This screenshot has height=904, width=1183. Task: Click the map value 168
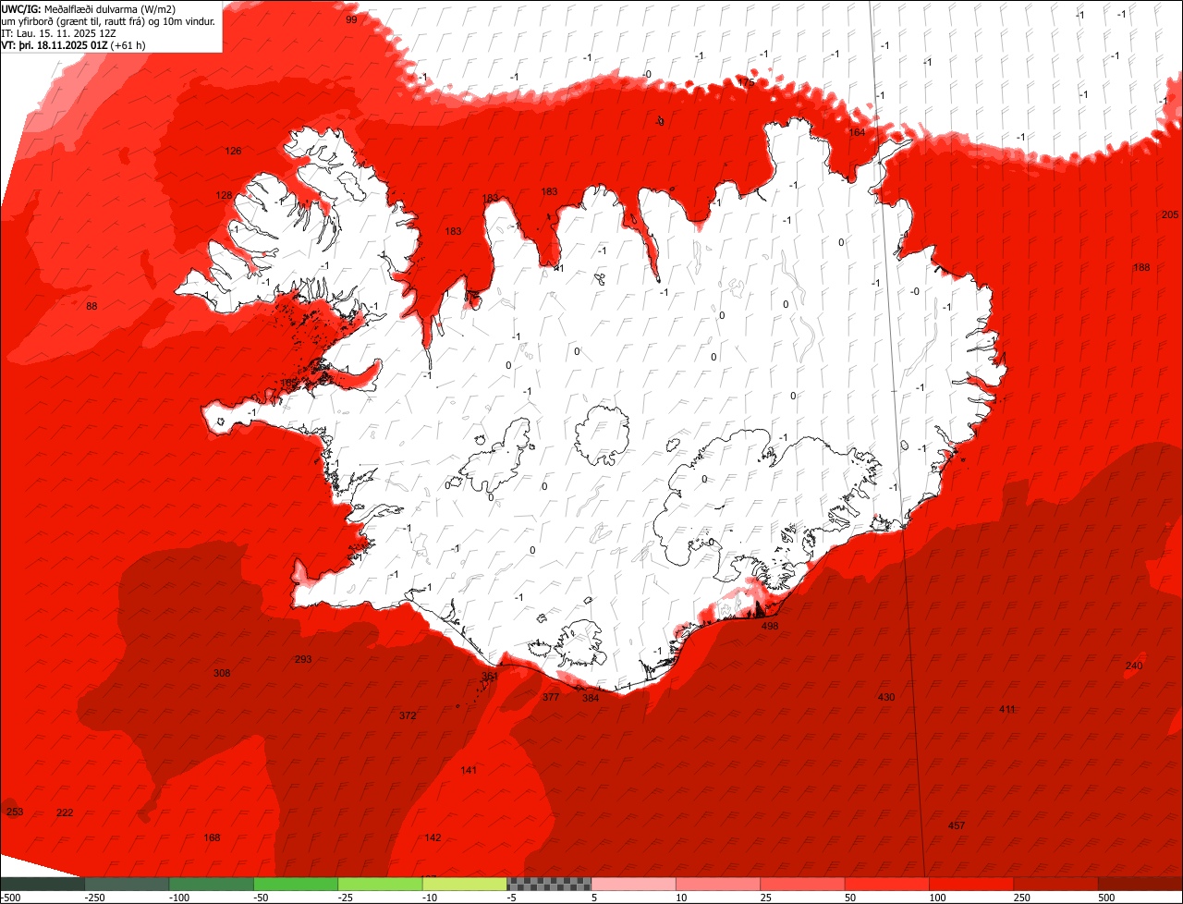[212, 837]
